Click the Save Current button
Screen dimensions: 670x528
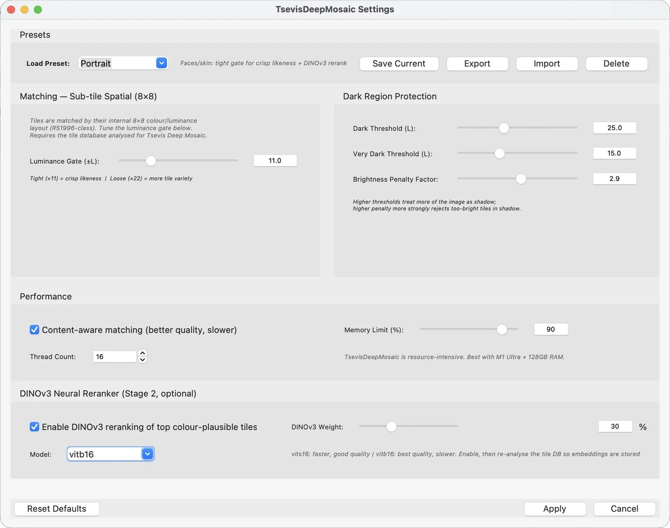[x=399, y=63]
